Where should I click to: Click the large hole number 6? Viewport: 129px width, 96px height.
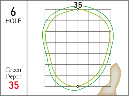[x=13, y=12]
